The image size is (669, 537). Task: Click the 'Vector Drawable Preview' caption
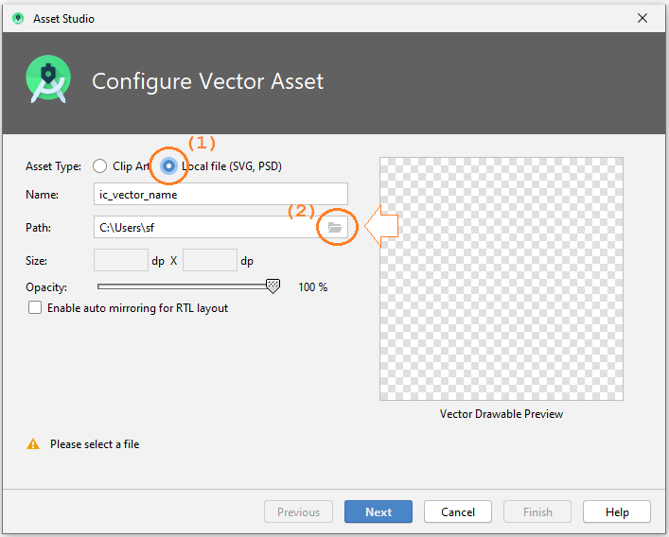coord(502,414)
